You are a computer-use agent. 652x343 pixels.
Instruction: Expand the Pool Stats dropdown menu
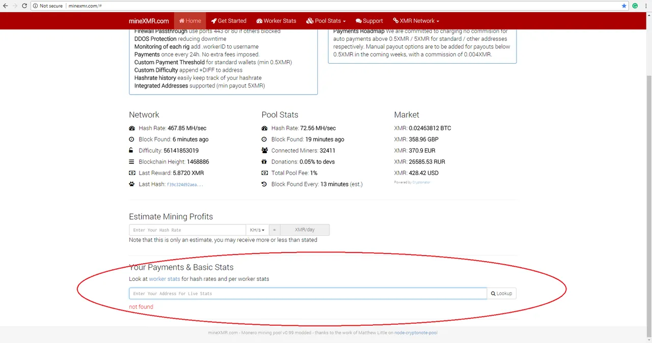(326, 21)
